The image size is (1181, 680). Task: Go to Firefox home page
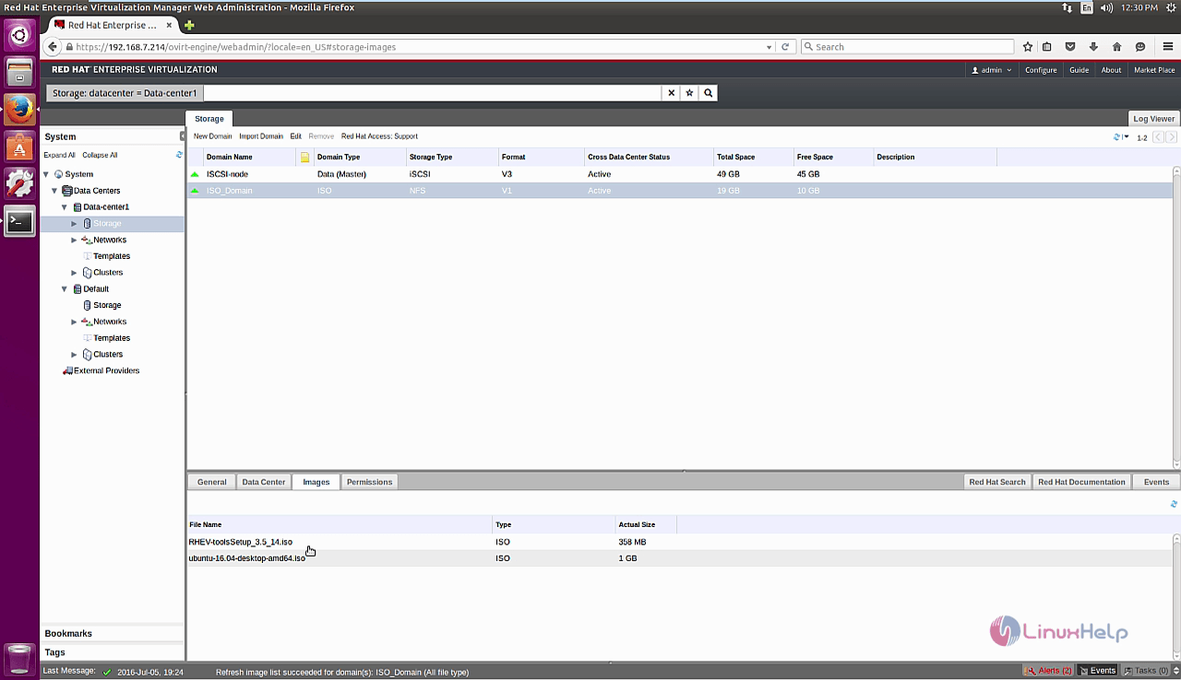pos(1116,47)
